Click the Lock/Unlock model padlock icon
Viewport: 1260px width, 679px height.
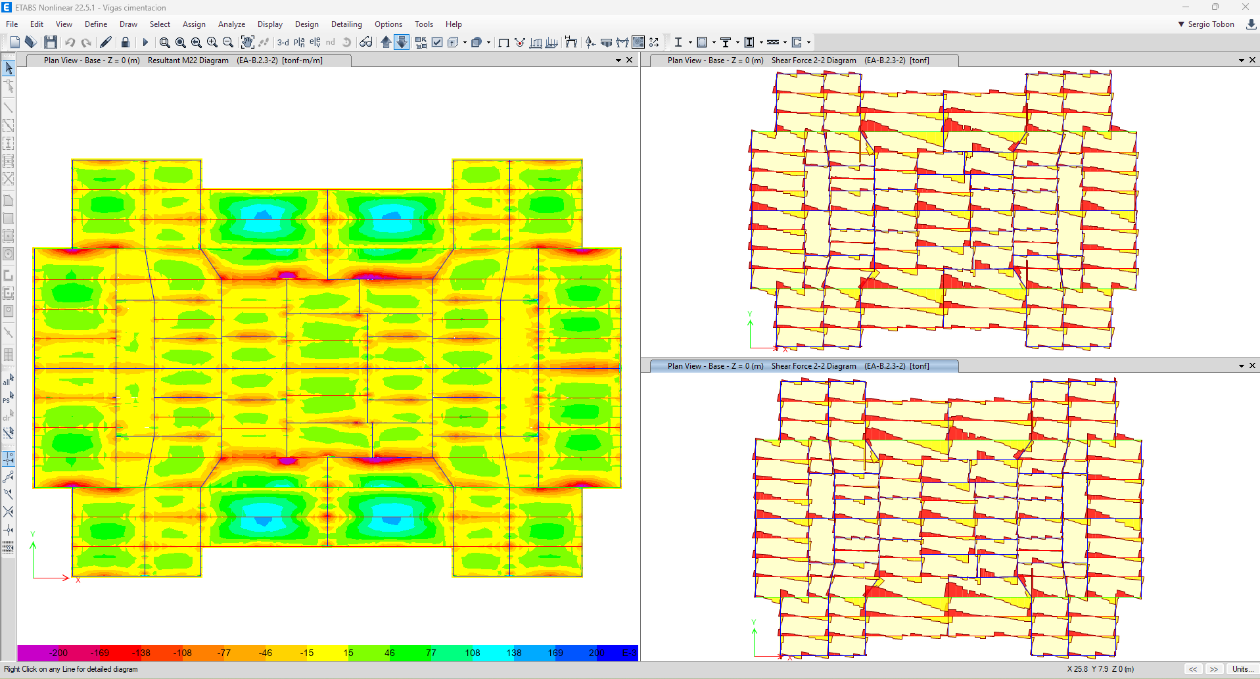[126, 42]
